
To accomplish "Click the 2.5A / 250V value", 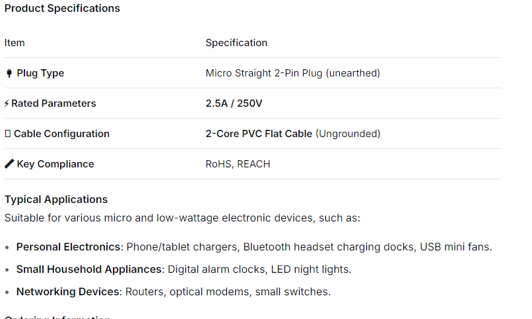I will click(x=234, y=103).
